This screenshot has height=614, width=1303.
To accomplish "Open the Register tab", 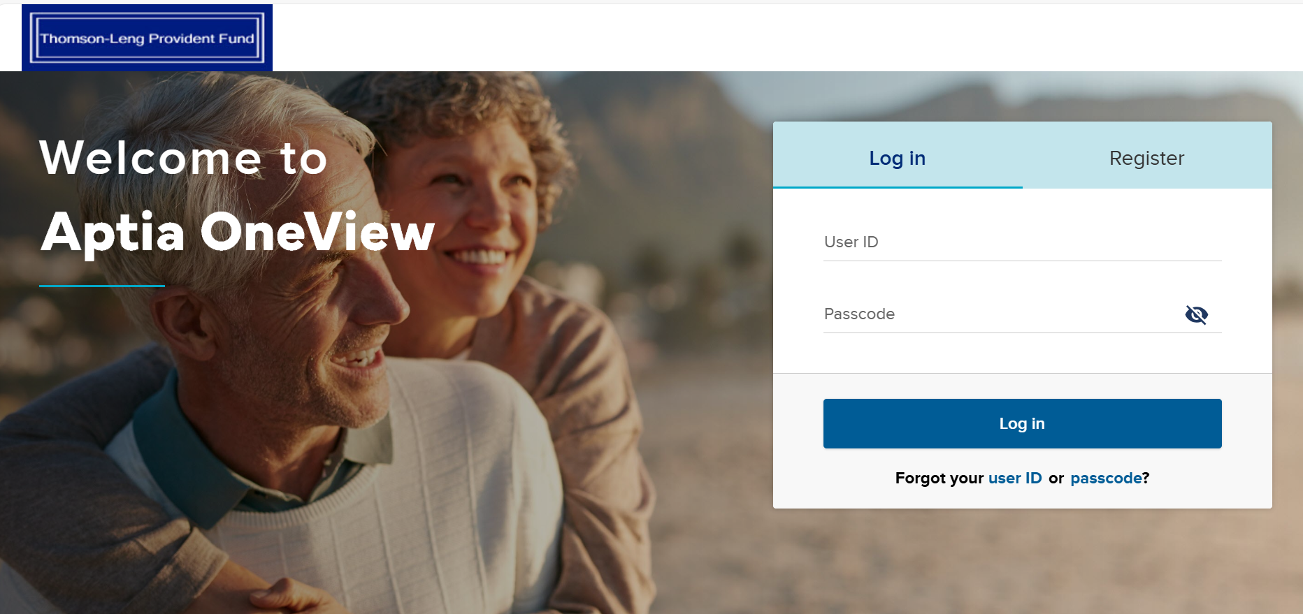I will [1146, 158].
